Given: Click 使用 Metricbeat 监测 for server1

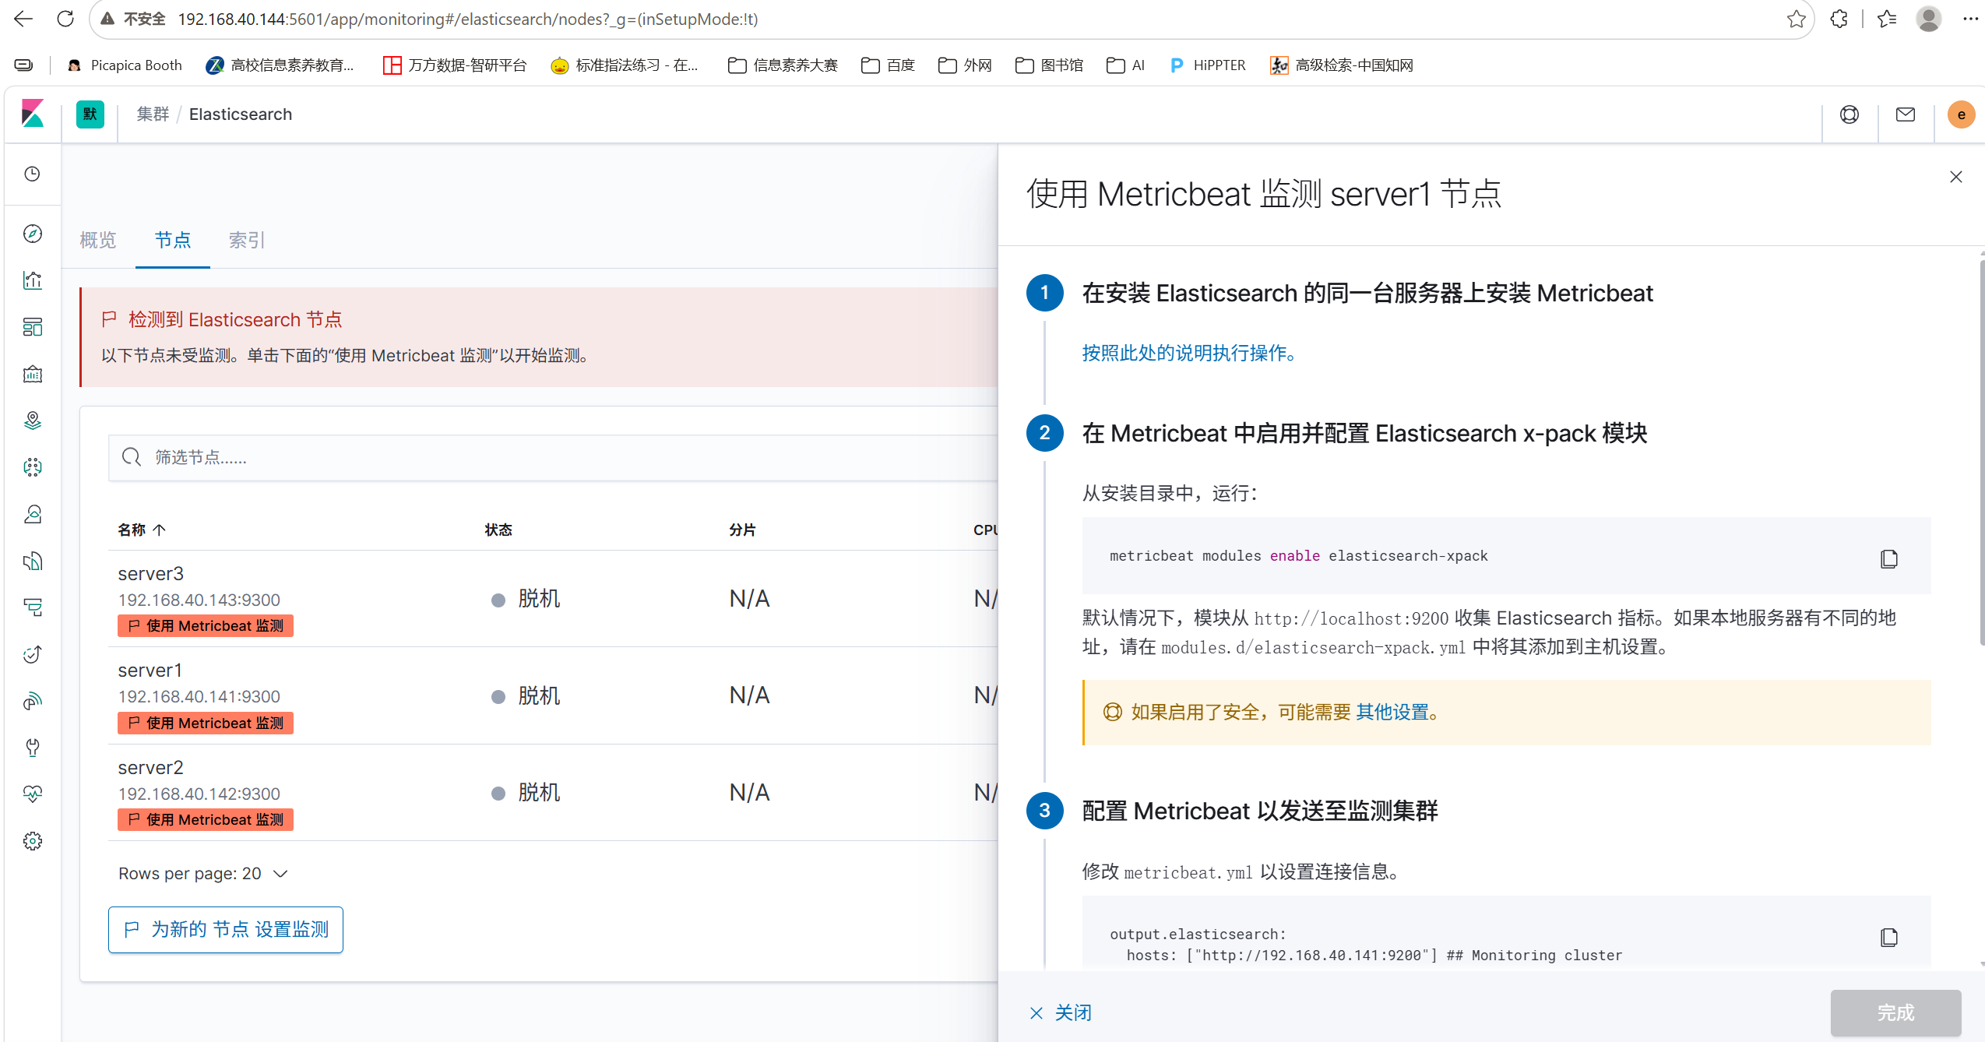Looking at the screenshot, I should (x=206, y=723).
